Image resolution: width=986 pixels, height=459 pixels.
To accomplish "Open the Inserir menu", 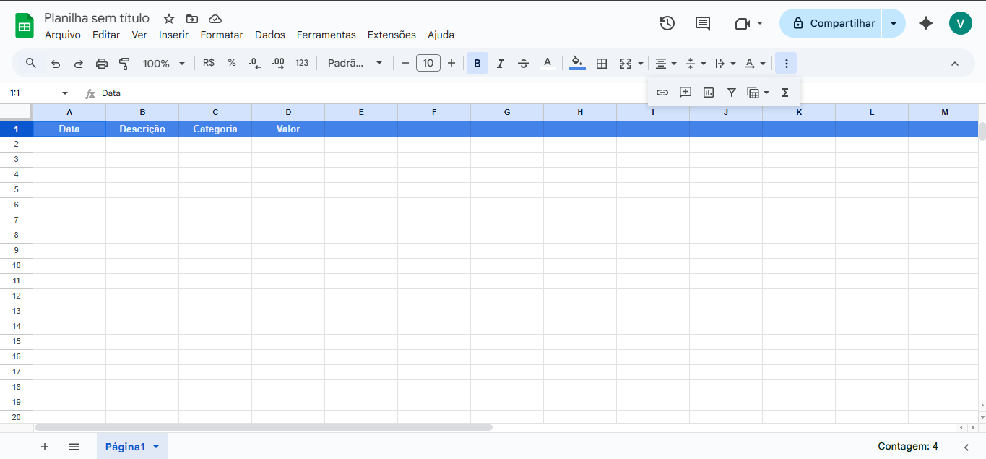I will point(173,35).
